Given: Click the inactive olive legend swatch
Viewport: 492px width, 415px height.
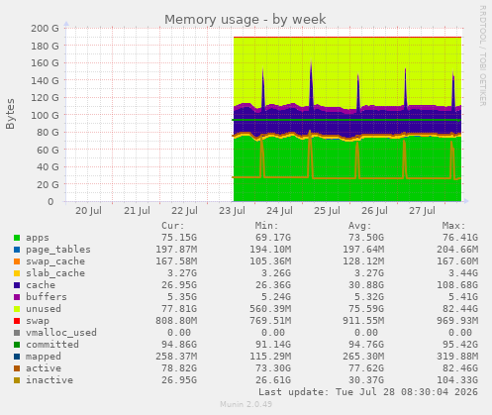Looking at the screenshot, I should 17,380.
